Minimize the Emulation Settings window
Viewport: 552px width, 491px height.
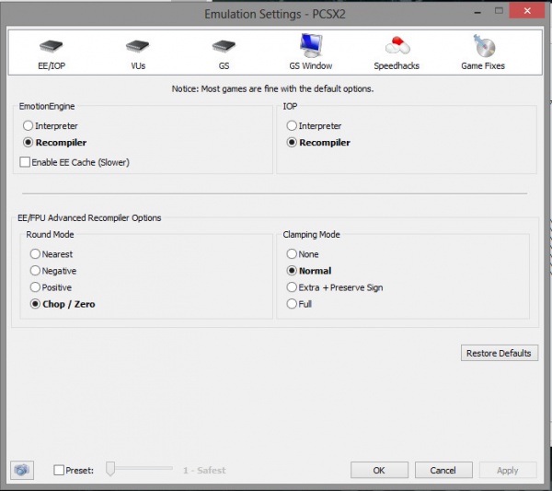point(477,12)
